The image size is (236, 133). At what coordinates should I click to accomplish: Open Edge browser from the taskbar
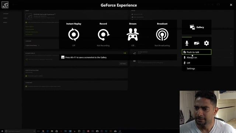tap(48, 131)
